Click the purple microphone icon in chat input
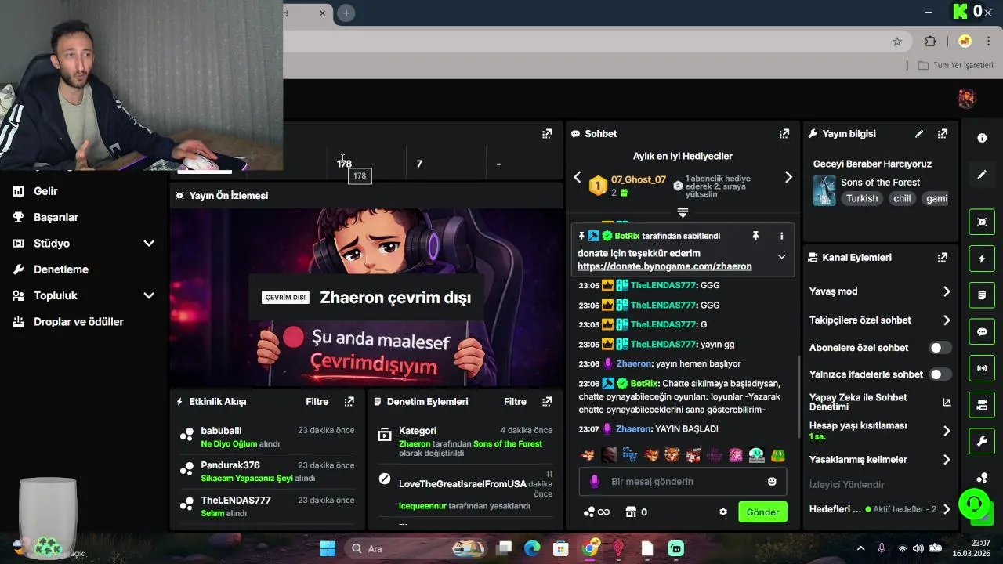The image size is (1003, 564). (x=594, y=482)
